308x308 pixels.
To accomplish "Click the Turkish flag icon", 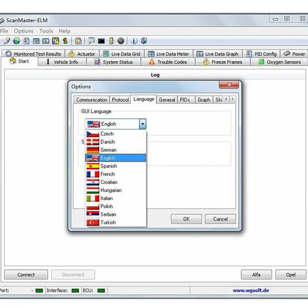I will coord(93,223).
